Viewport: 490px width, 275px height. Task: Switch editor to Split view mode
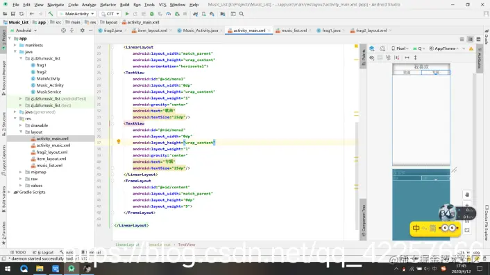[470, 39]
